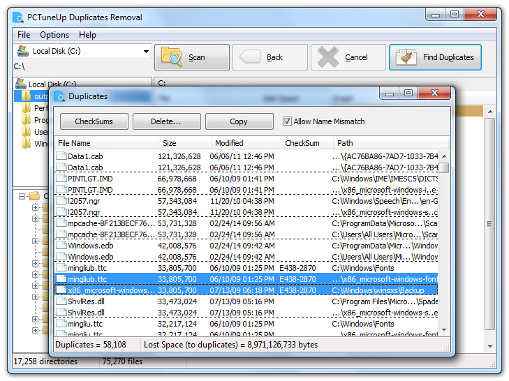The image size is (509, 381).
Task: Select mingliub.ttc in C:\Windows\Fonts
Action: click(246, 268)
